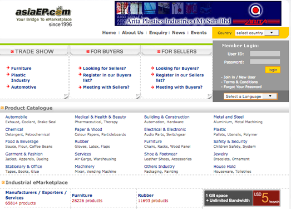291x209 pixels.
Task: Click the red arrow next to trade show Furniture
Action: (x=8, y=67)
